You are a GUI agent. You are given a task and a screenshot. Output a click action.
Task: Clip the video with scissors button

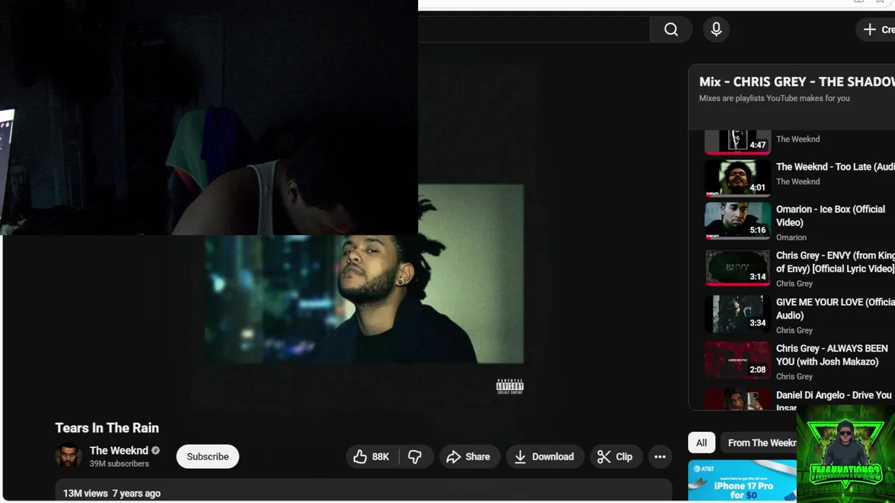click(x=615, y=457)
